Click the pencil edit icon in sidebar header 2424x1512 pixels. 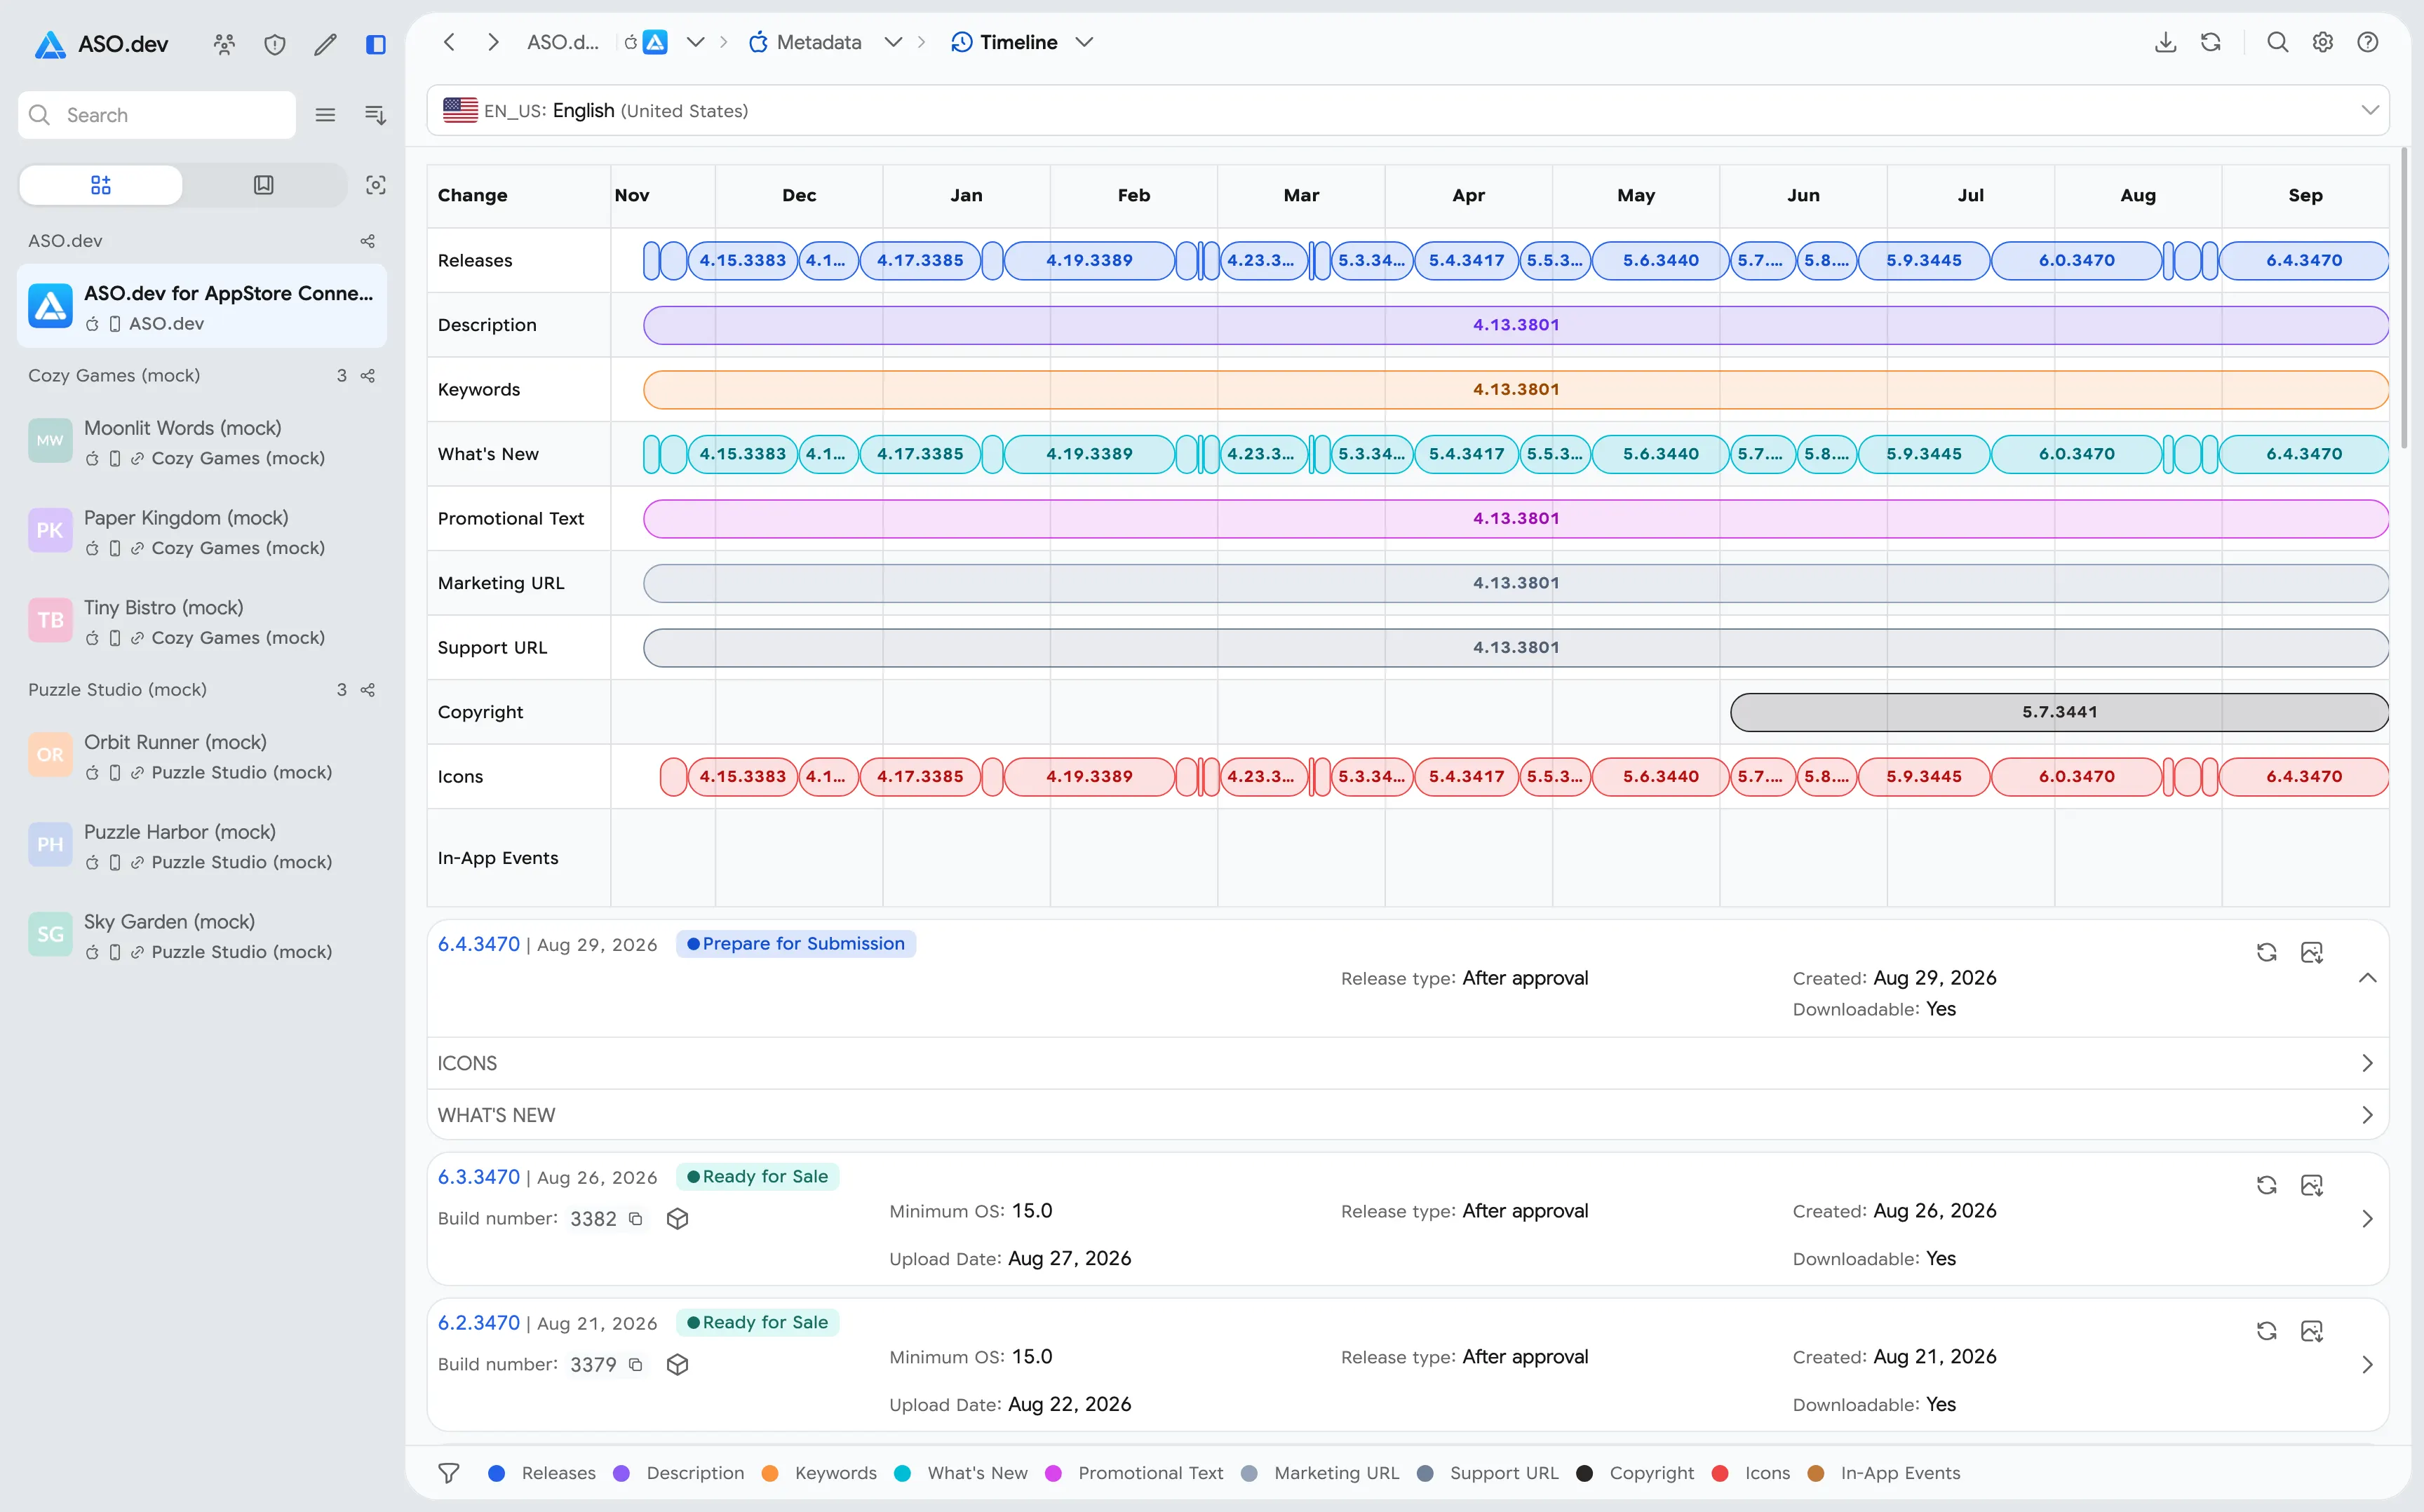[x=325, y=44]
